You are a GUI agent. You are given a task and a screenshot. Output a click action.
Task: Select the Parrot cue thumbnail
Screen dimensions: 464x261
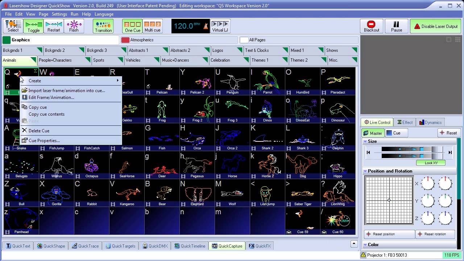(x=268, y=81)
